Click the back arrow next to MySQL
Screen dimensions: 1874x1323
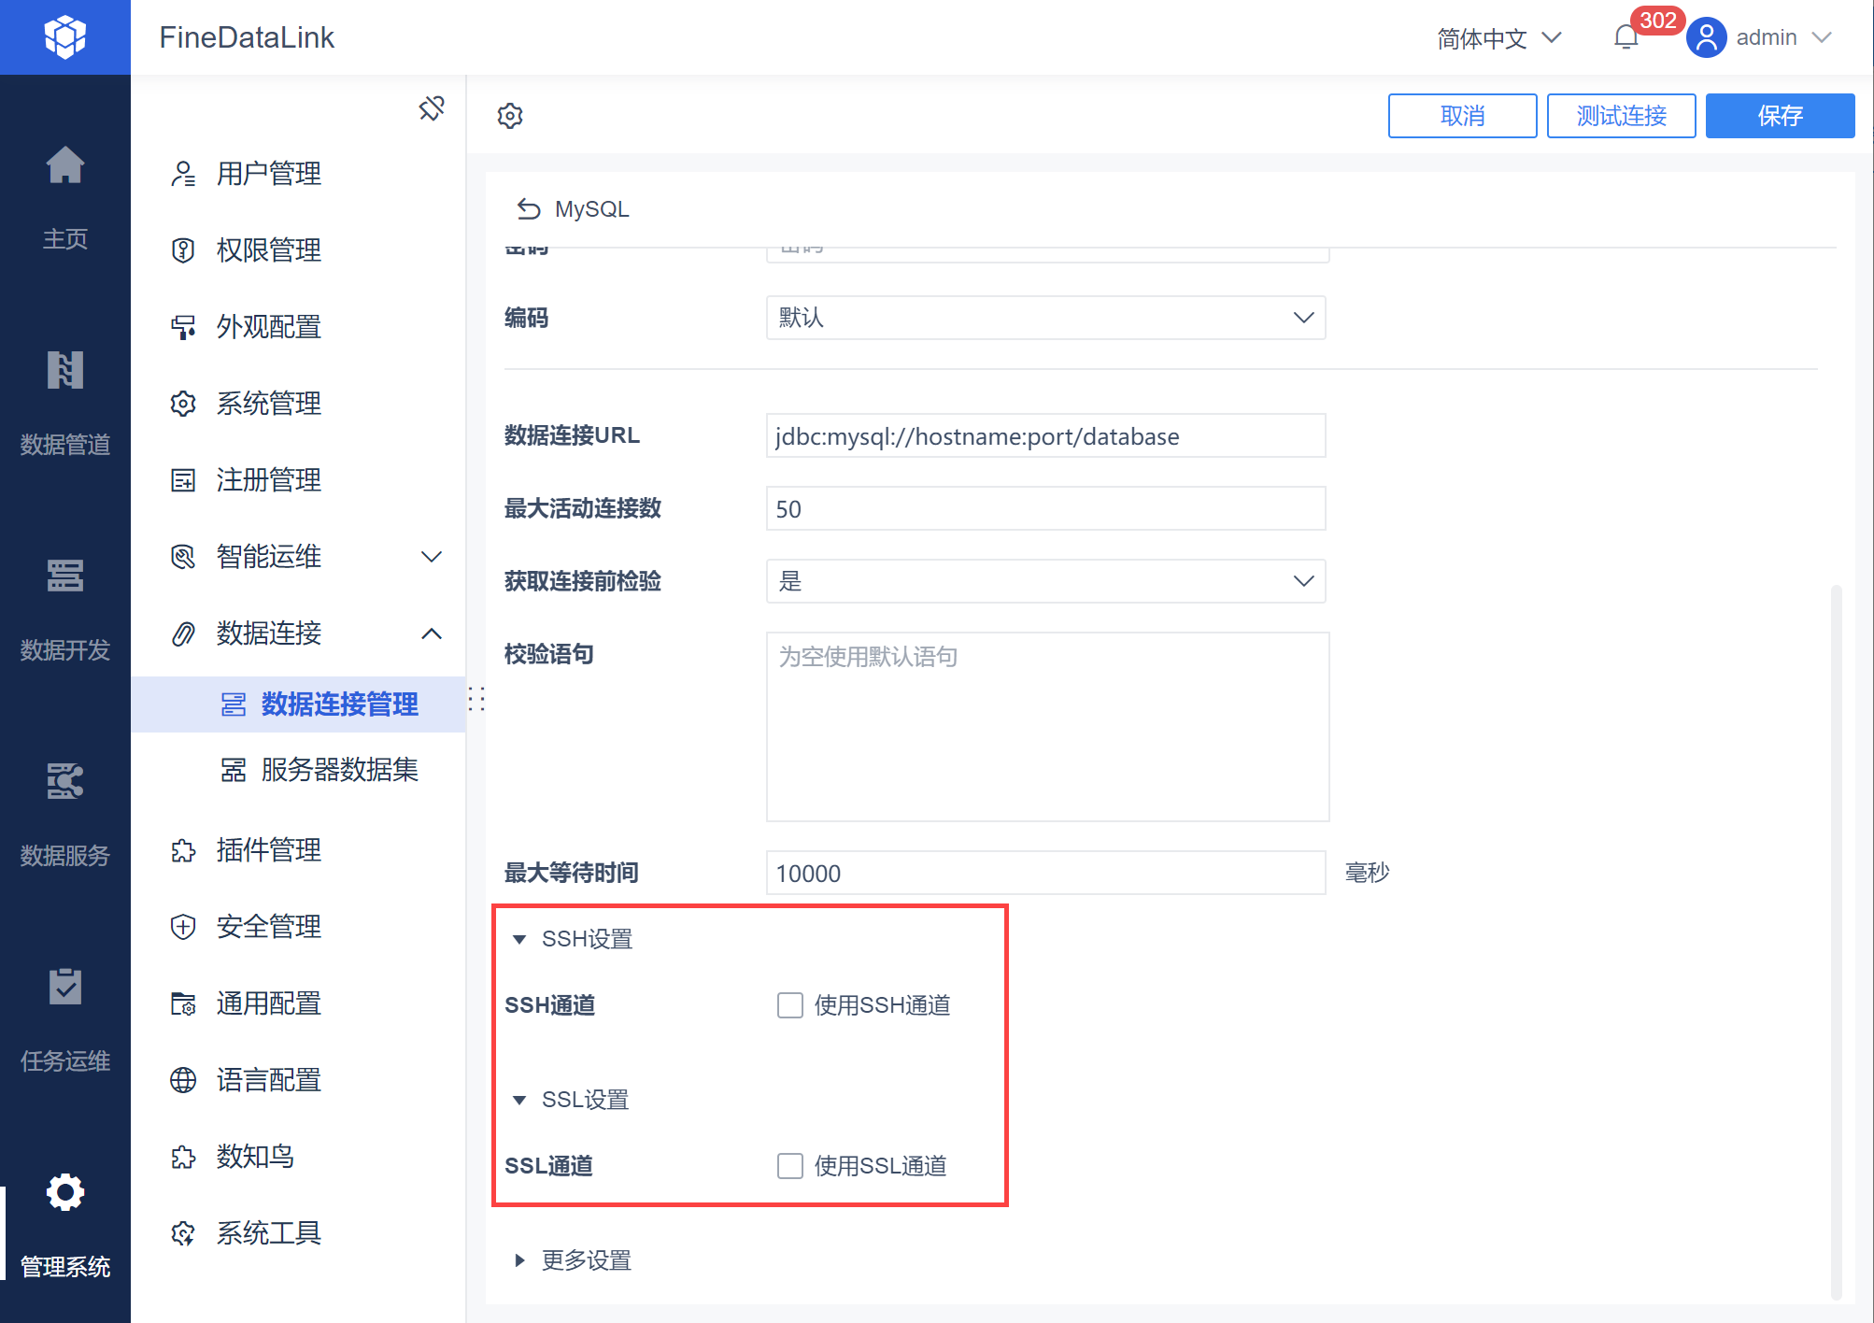coord(529,209)
